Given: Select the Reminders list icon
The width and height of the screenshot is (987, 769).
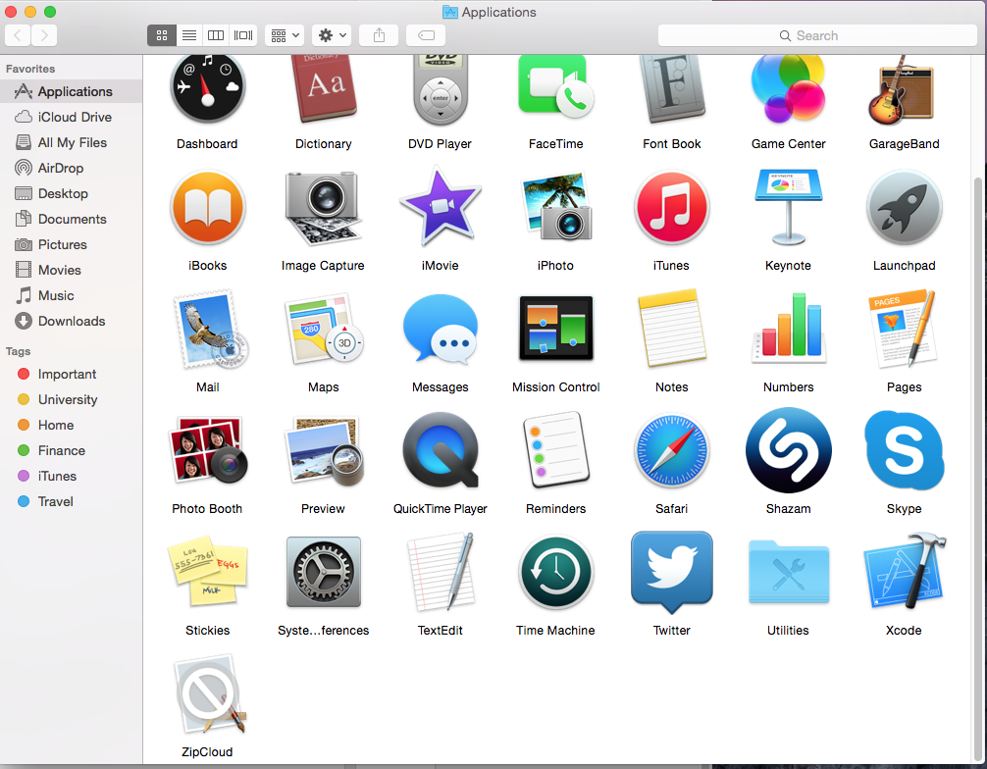Looking at the screenshot, I should (556, 449).
